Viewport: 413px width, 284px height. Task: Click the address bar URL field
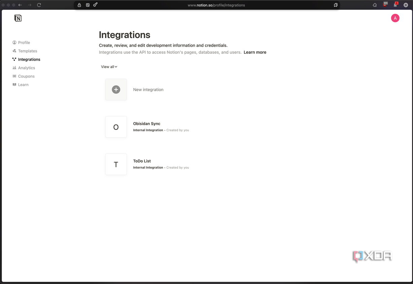click(216, 5)
